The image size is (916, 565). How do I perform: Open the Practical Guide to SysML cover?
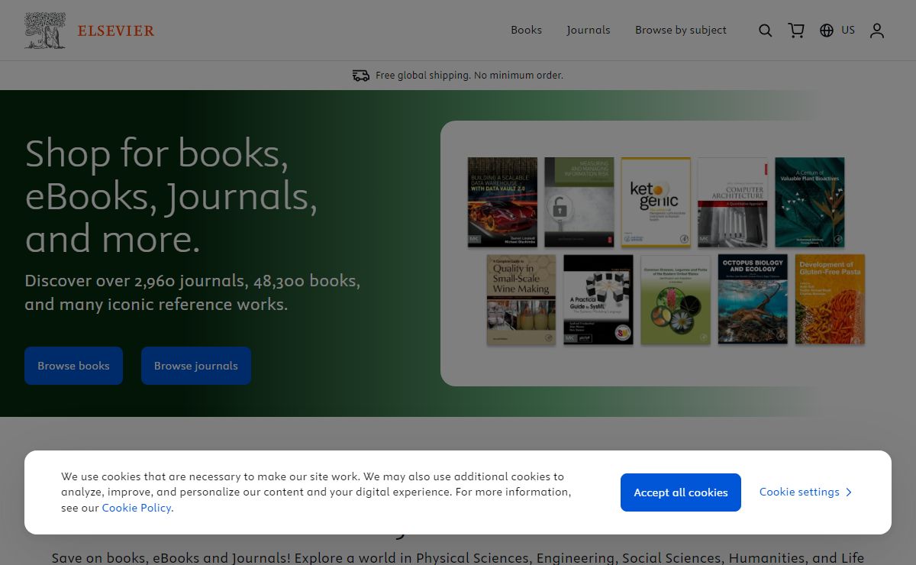tap(598, 299)
